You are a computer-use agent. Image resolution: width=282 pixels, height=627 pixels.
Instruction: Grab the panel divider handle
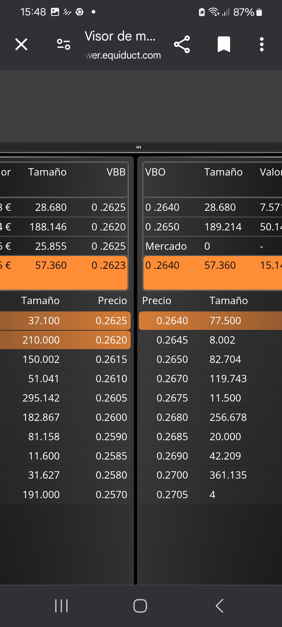(x=139, y=147)
